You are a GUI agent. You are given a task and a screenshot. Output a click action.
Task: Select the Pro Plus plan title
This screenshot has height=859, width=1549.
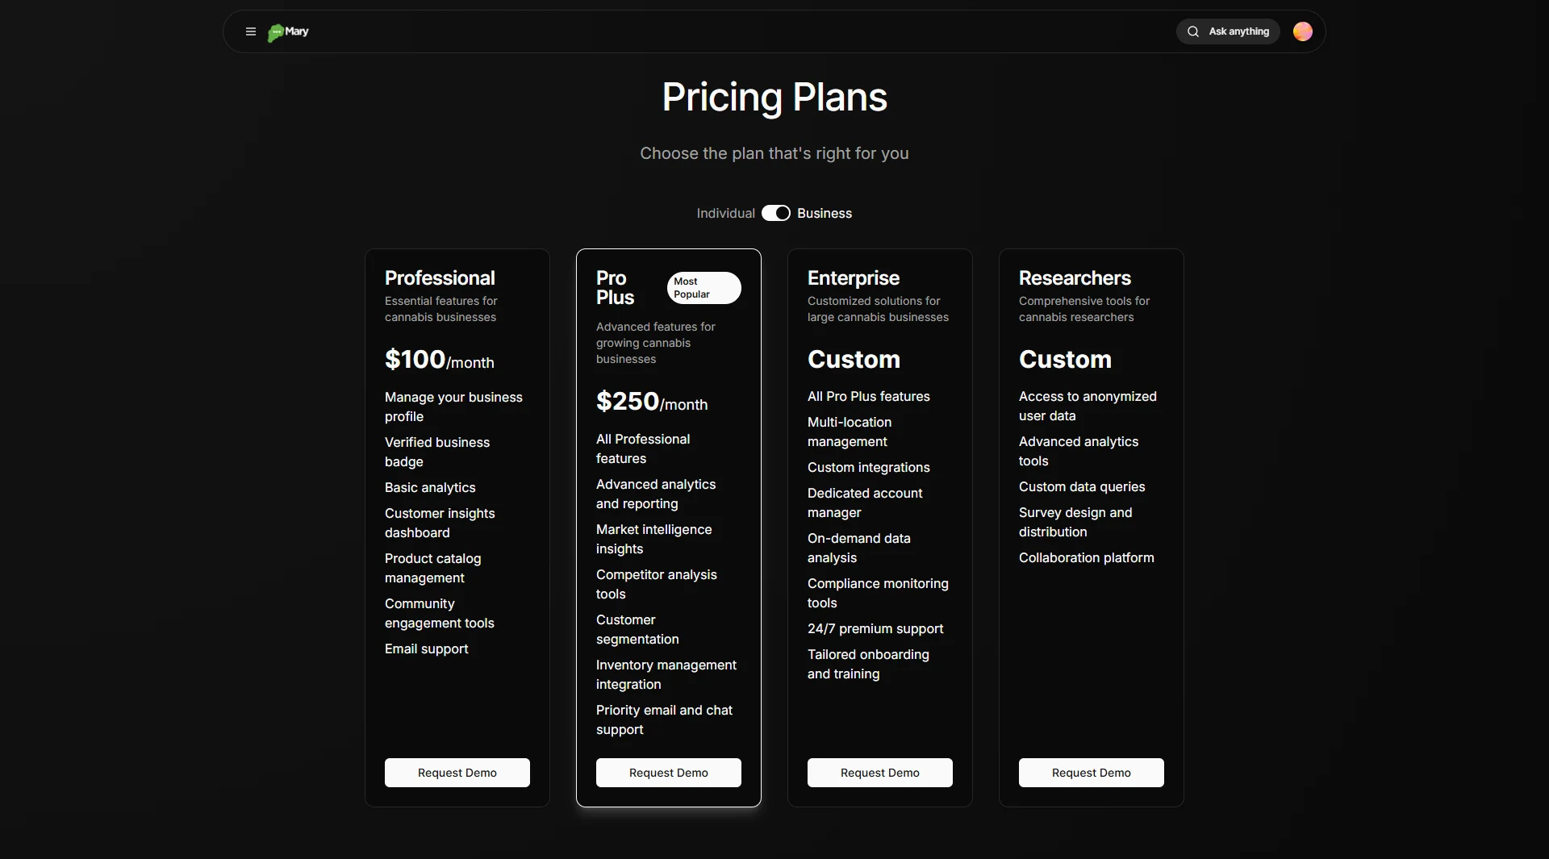click(x=616, y=288)
